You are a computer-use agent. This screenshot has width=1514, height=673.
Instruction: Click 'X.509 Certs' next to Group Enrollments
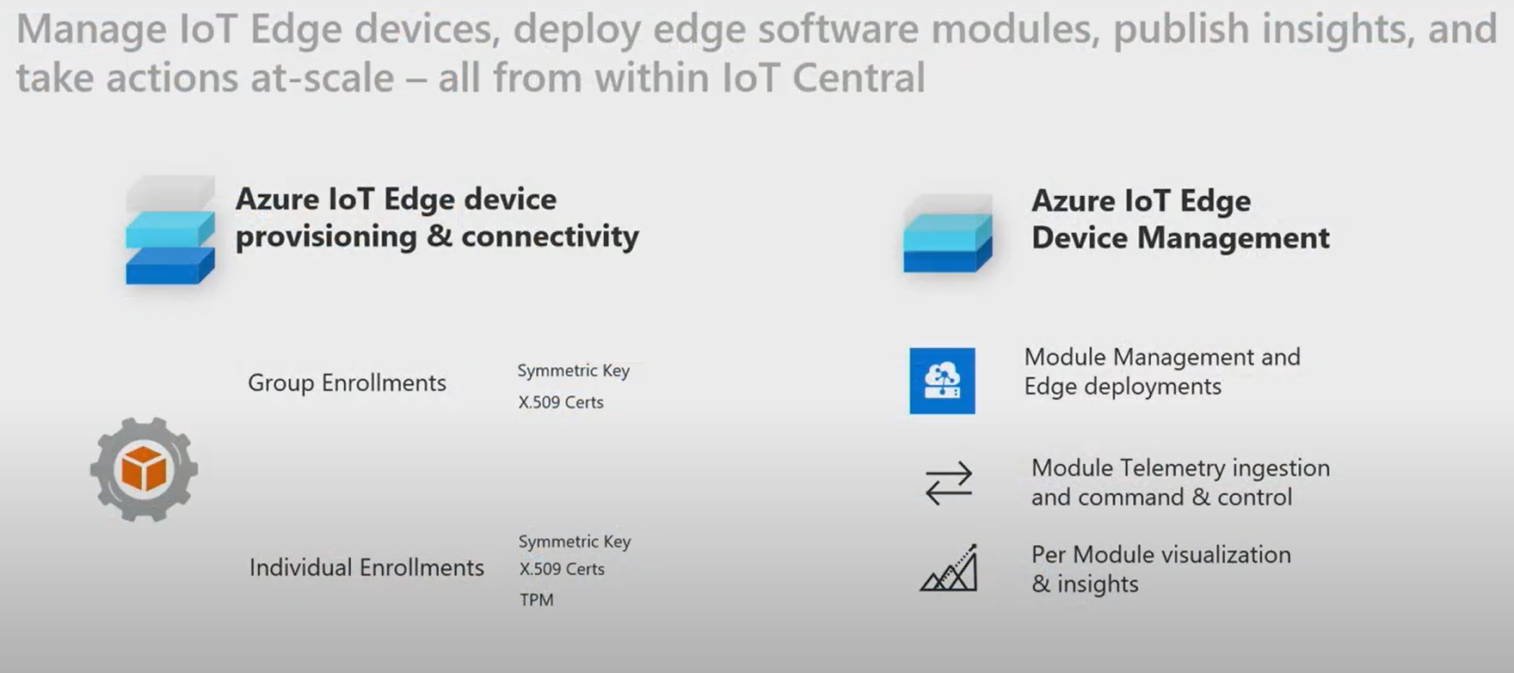[561, 402]
